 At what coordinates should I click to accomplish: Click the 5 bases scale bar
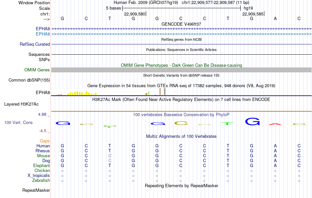182,8
